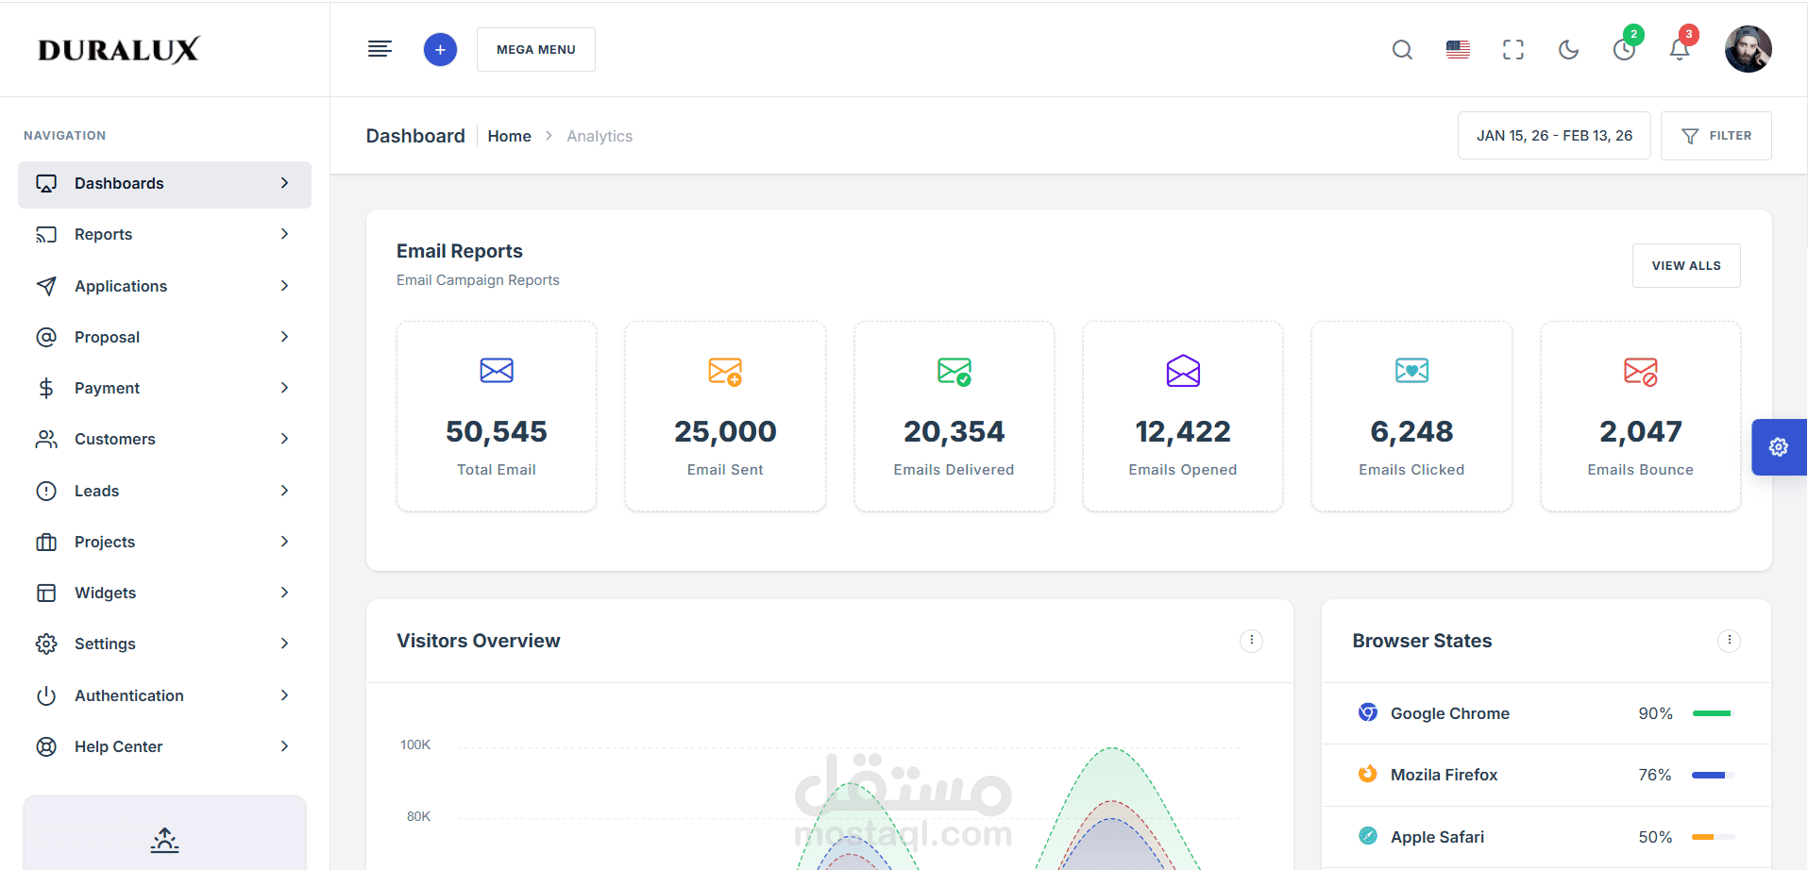Click the user profile avatar
This screenshot has width=1808, height=870.
(x=1748, y=49)
